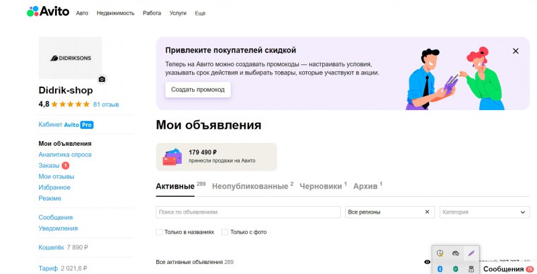Open Кошелёк wallet link

coord(52,247)
